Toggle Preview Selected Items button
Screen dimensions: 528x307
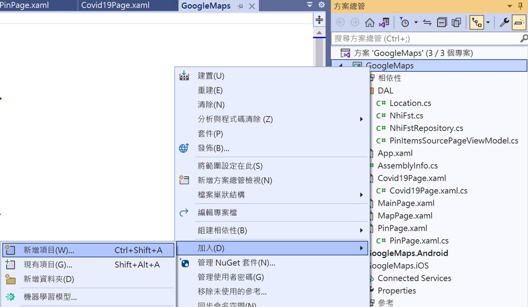pyautogui.click(x=519, y=23)
